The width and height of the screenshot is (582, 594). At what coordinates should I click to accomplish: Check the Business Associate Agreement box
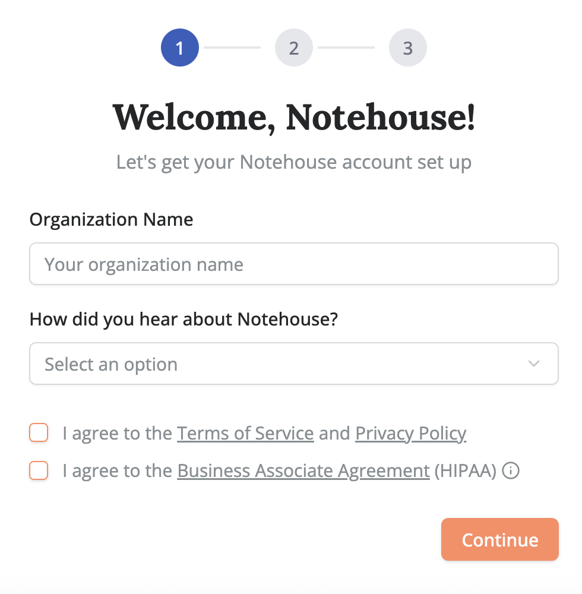coord(38,470)
